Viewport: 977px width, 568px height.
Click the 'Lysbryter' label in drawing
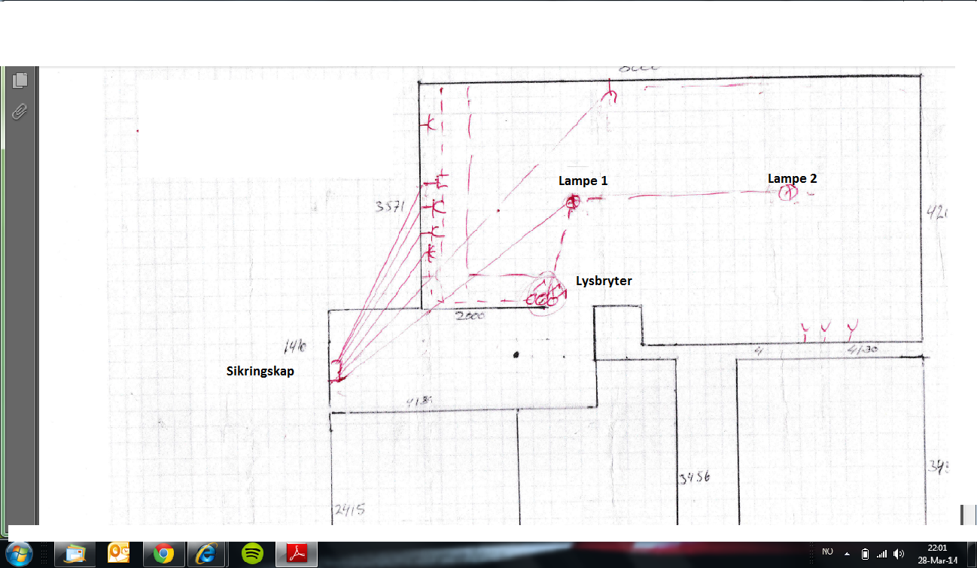coord(604,281)
